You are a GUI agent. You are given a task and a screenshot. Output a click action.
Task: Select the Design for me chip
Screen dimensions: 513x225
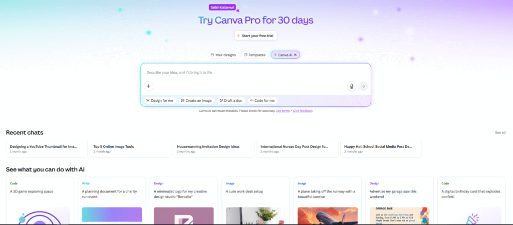tap(160, 100)
